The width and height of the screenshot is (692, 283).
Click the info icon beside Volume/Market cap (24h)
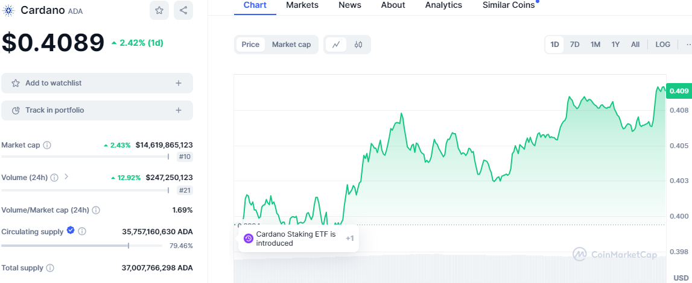(96, 210)
